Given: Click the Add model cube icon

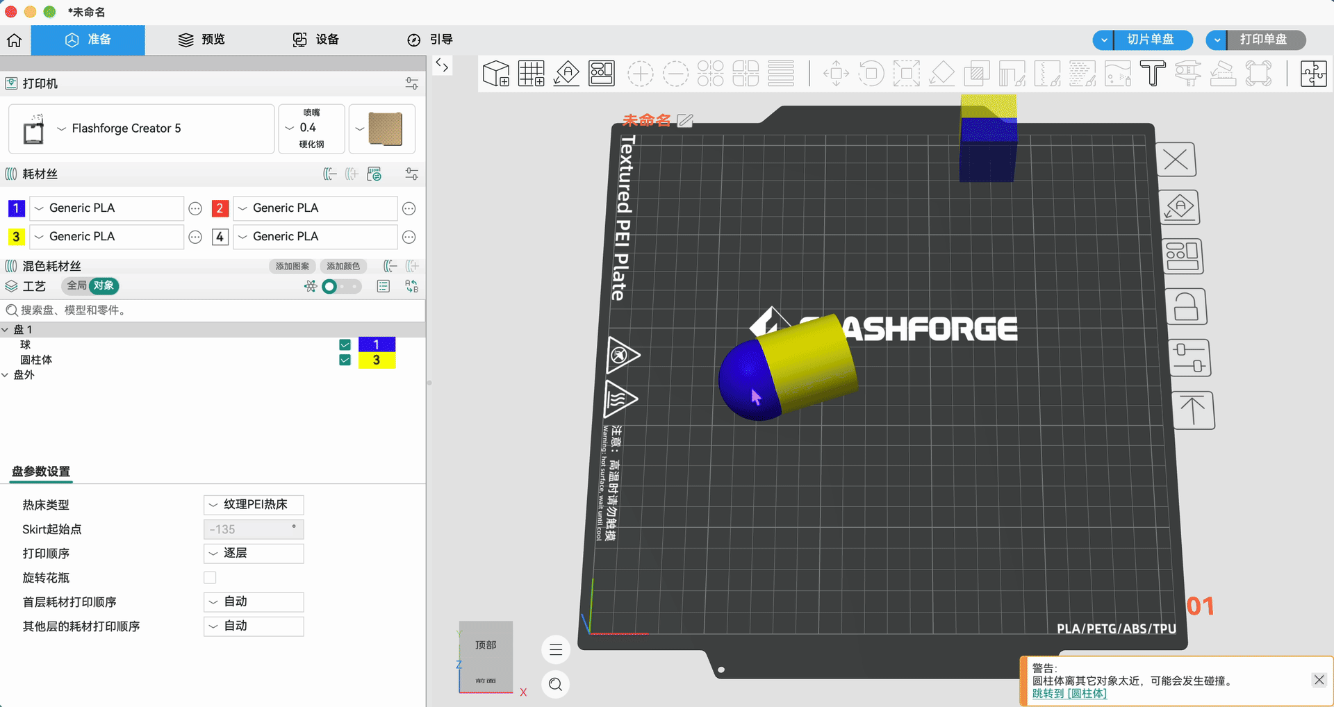Looking at the screenshot, I should 496,73.
